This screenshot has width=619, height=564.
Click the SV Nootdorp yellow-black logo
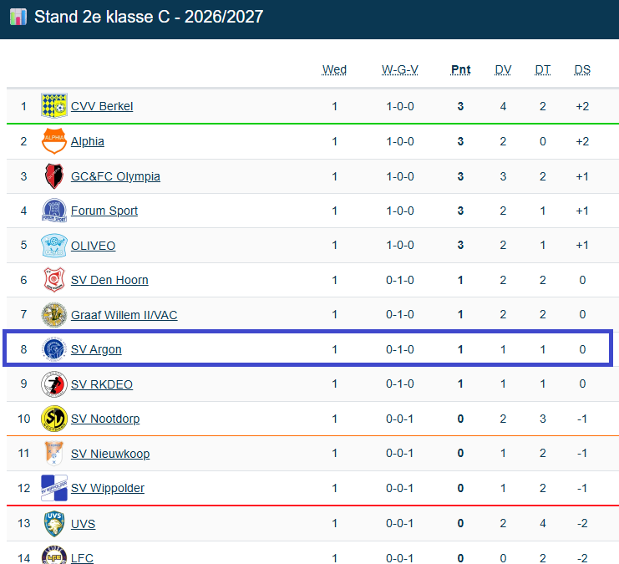pyautogui.click(x=54, y=419)
